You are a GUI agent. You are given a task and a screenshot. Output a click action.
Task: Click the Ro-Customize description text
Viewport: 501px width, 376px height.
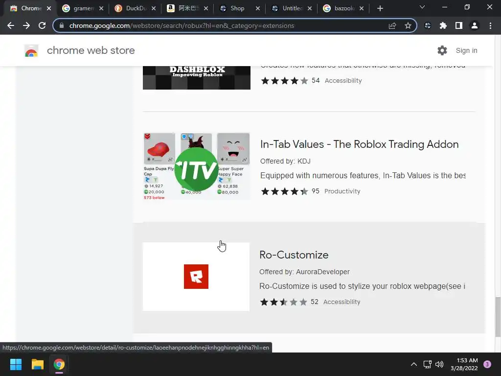[362, 286]
